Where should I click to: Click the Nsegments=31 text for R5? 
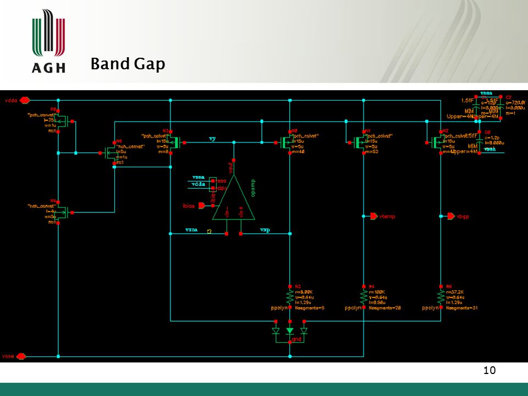[x=461, y=308]
